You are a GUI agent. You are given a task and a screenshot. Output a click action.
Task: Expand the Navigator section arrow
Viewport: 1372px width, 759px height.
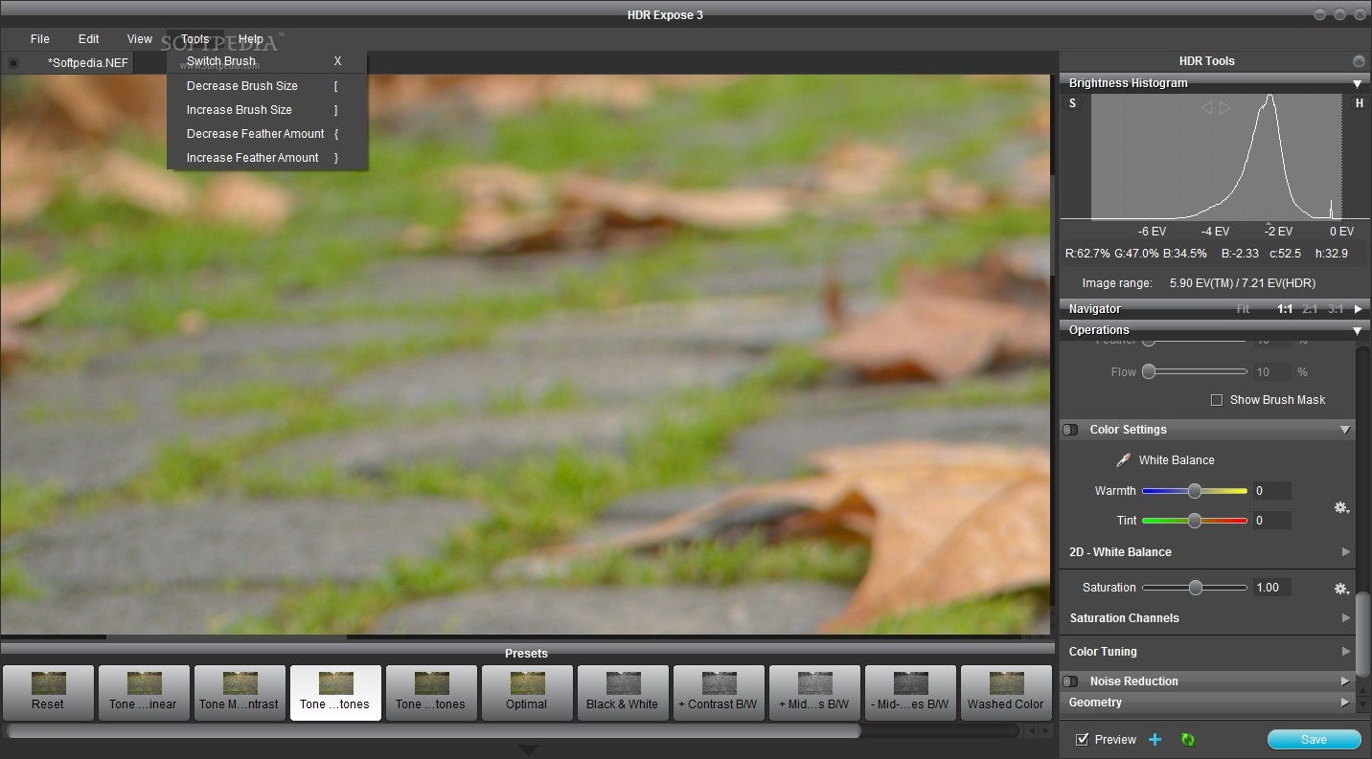(x=1358, y=309)
